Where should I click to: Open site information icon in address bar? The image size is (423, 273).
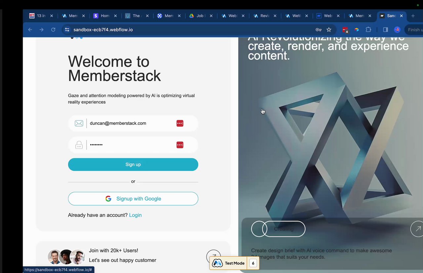tap(67, 30)
